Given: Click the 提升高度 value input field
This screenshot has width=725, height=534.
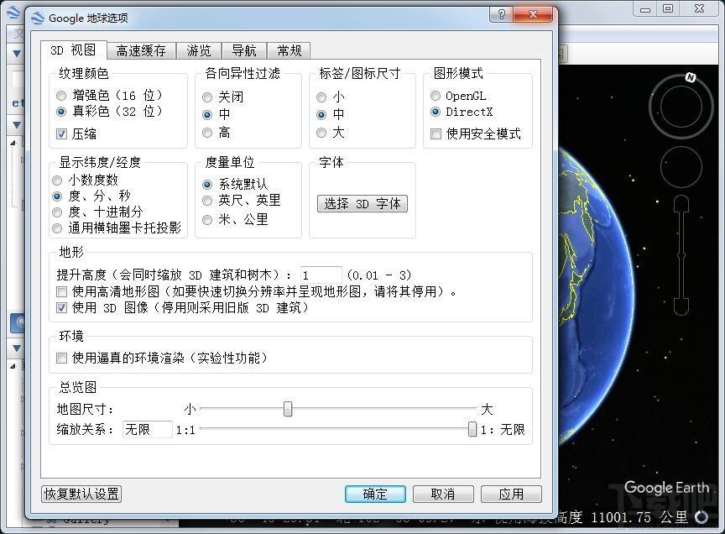Looking at the screenshot, I should tap(321, 275).
